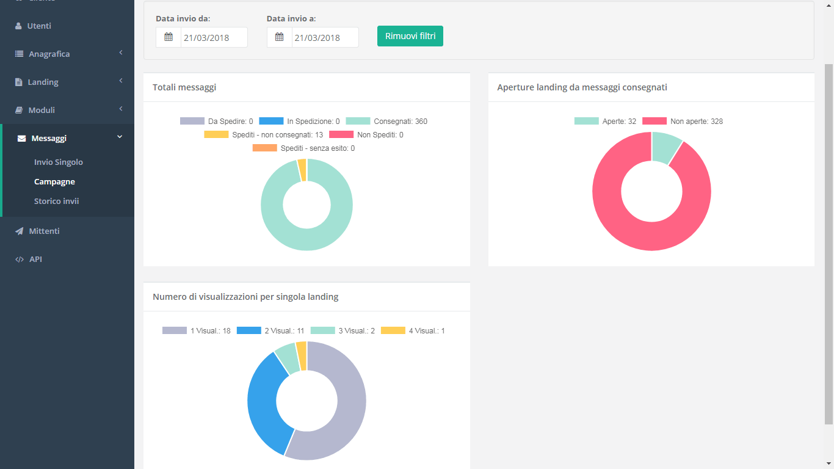Click the Anagrafica list icon
834x469 pixels.
(x=19, y=54)
